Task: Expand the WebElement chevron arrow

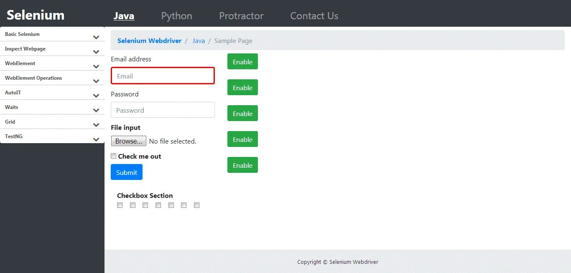Action: 96,66
